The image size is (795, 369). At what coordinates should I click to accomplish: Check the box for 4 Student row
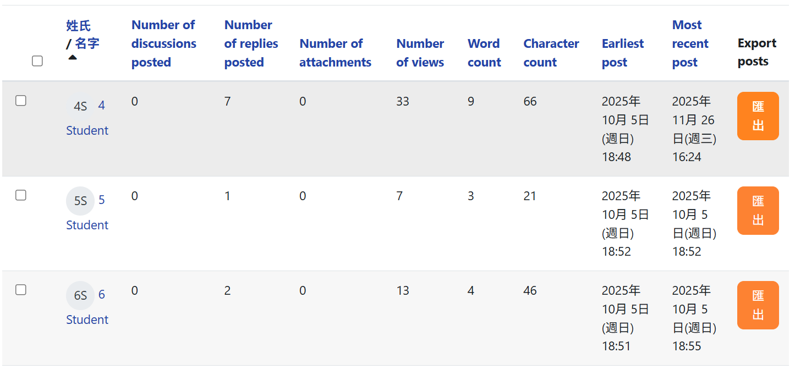click(21, 101)
